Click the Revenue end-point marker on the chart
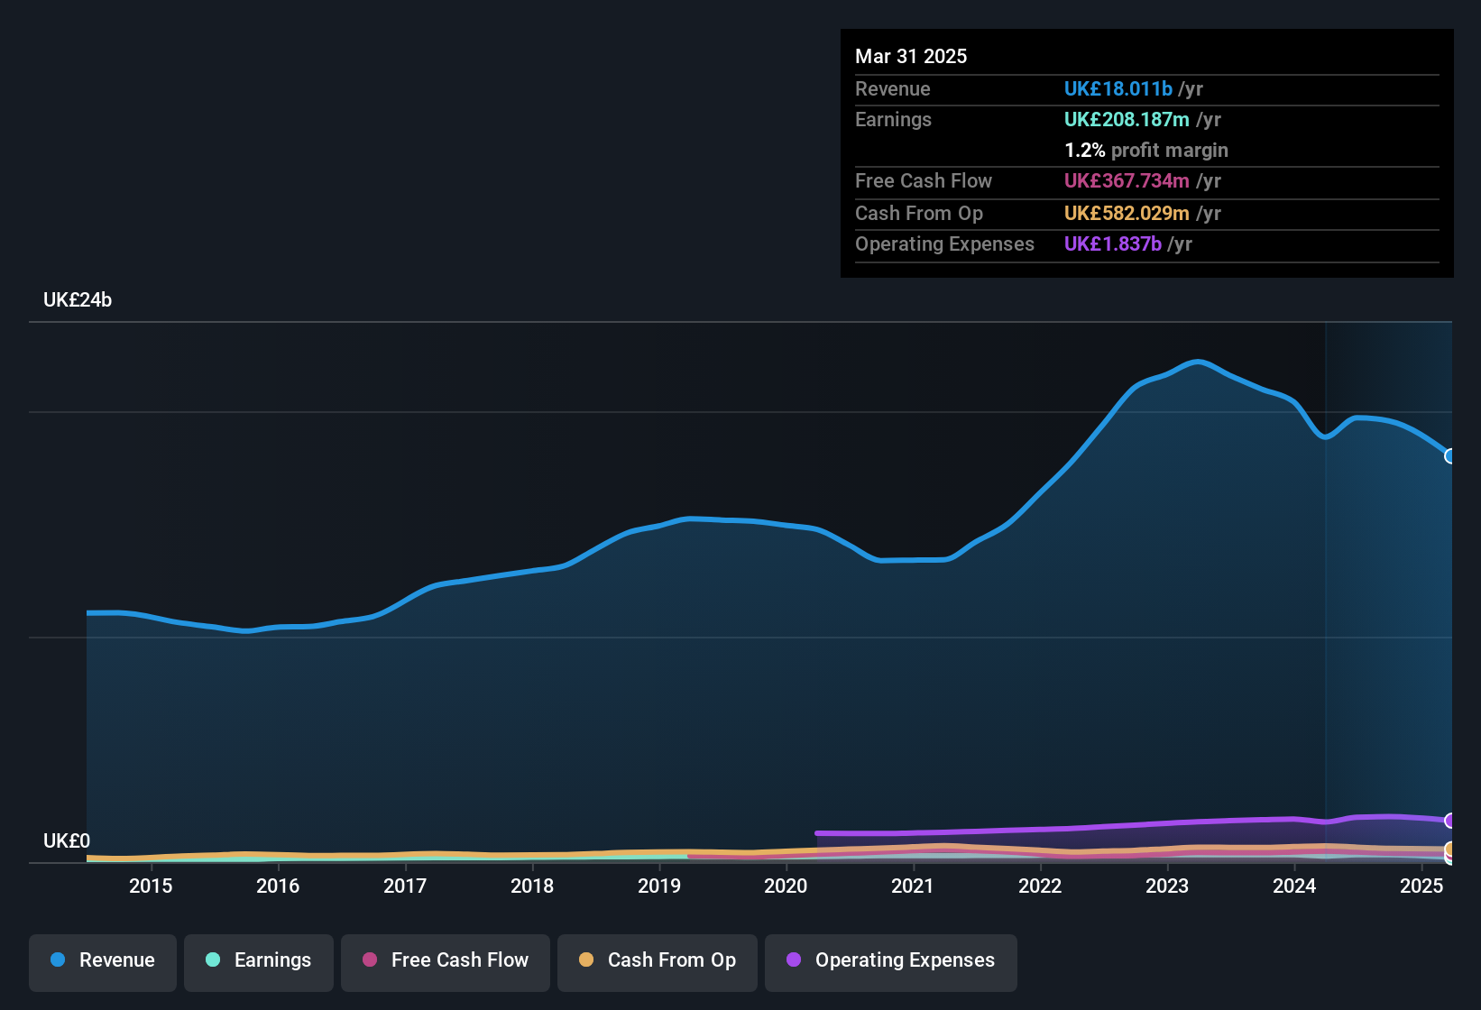Screen dimensions: 1481x1010 pos(1450,456)
